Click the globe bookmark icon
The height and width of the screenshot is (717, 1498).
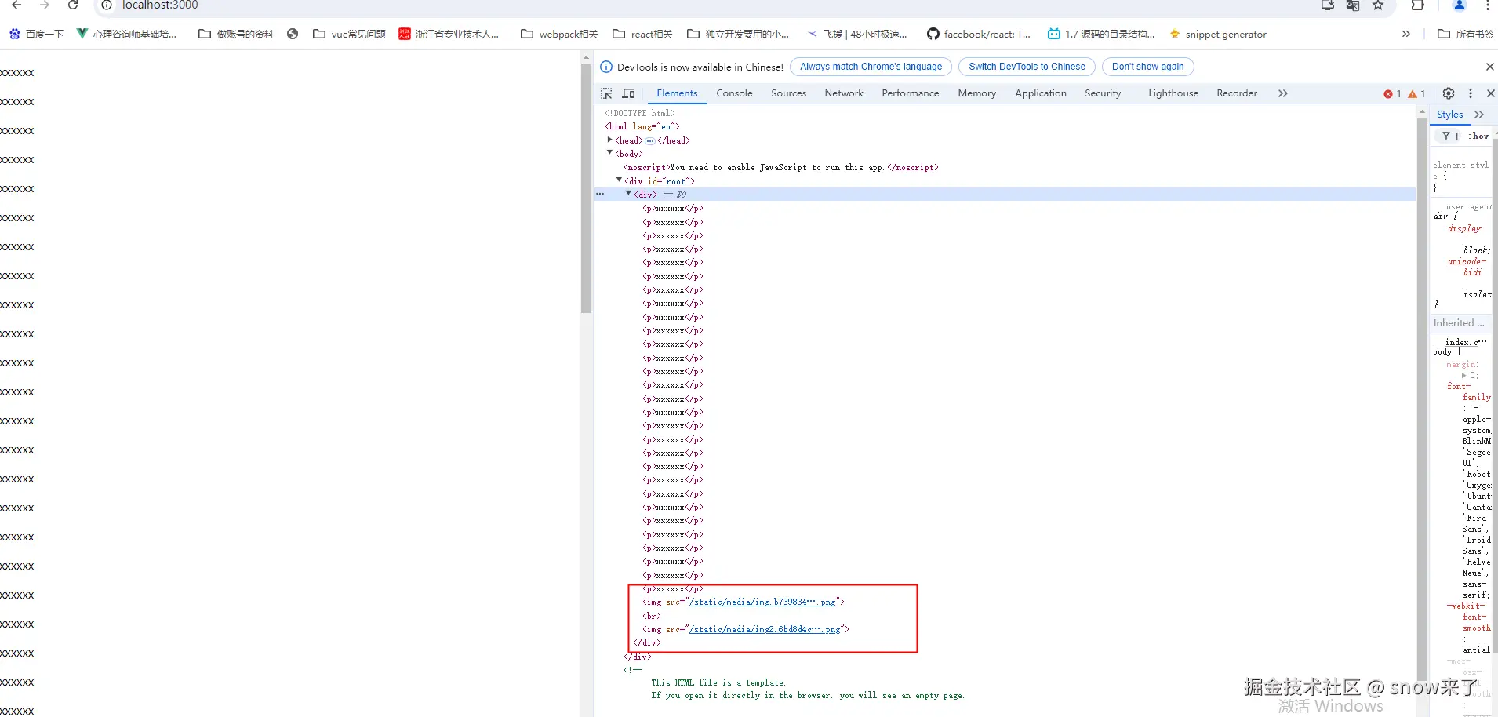coord(293,35)
